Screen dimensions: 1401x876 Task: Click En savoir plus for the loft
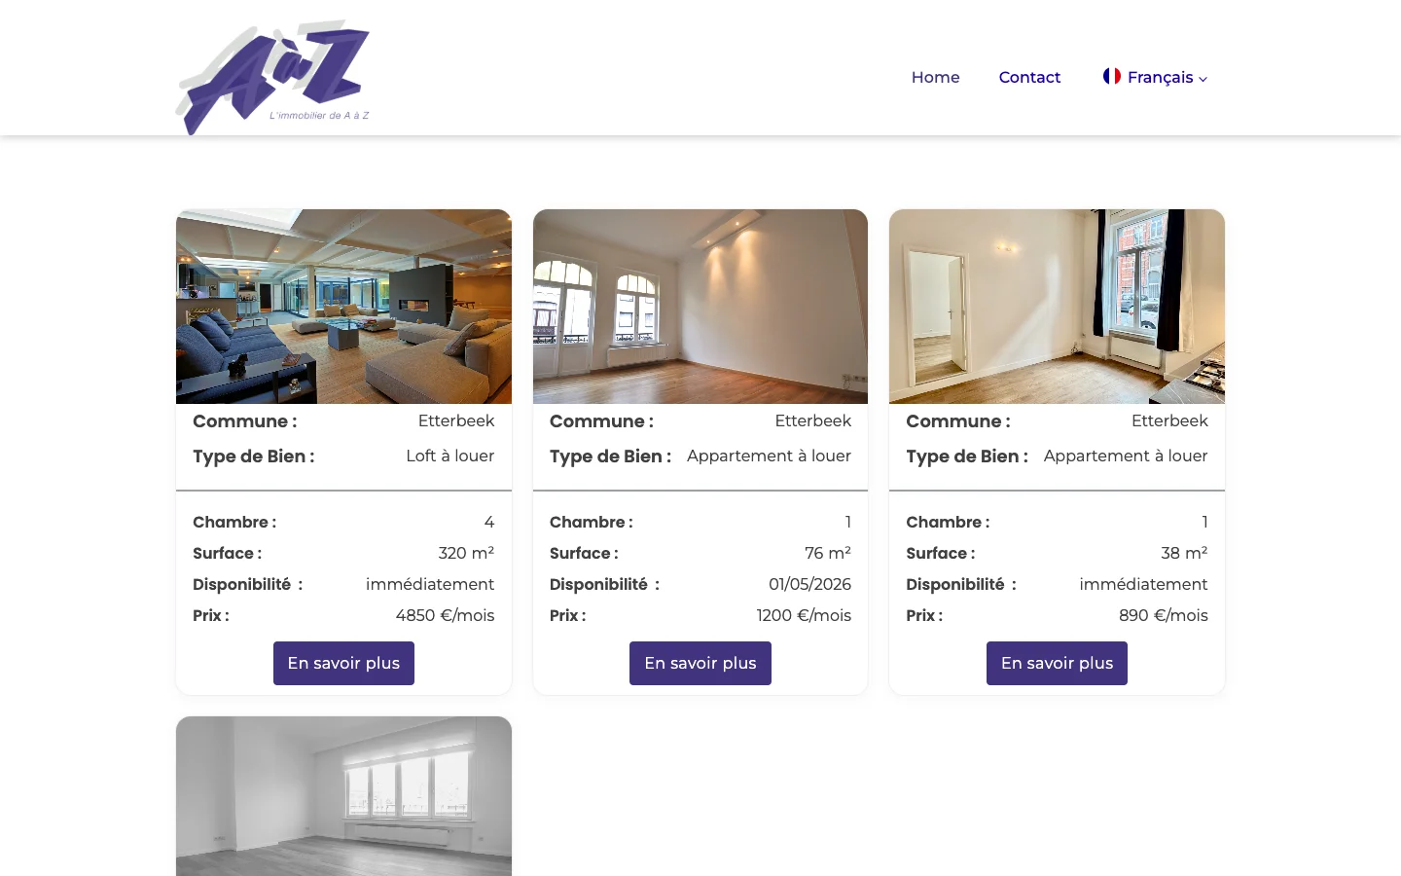click(343, 663)
